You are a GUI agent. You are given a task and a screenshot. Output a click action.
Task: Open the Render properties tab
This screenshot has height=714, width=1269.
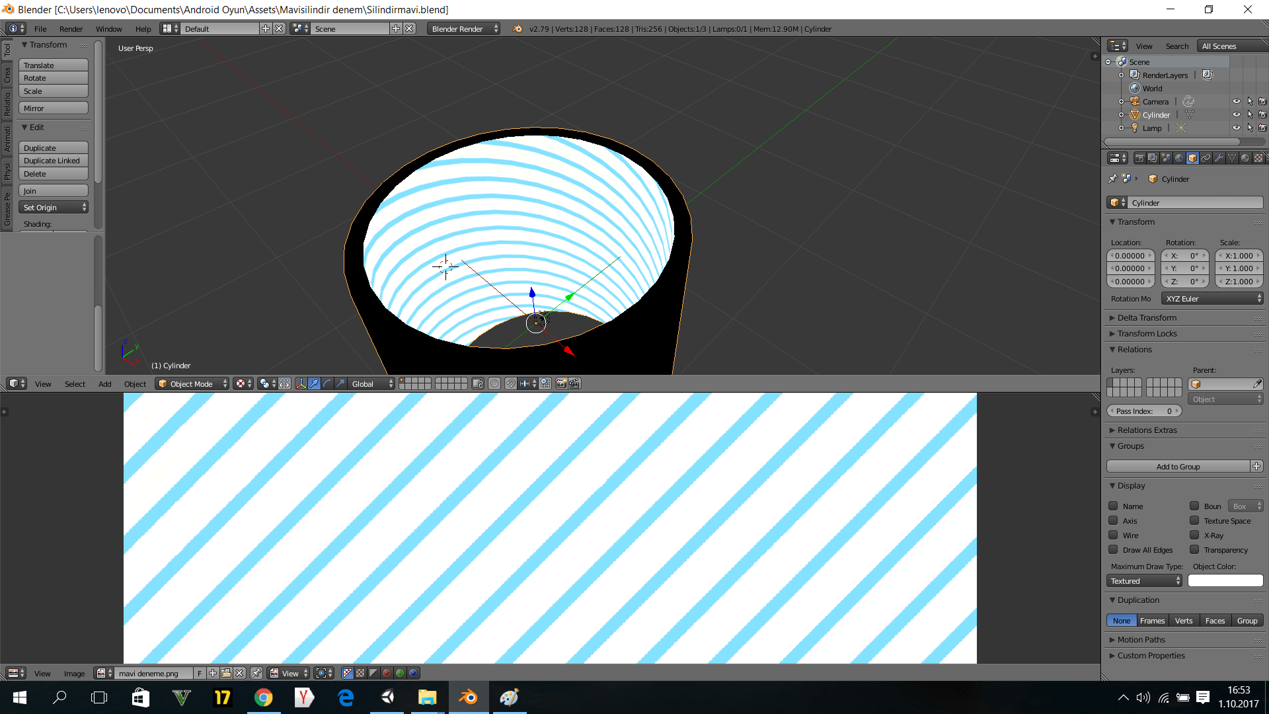[1140, 158]
